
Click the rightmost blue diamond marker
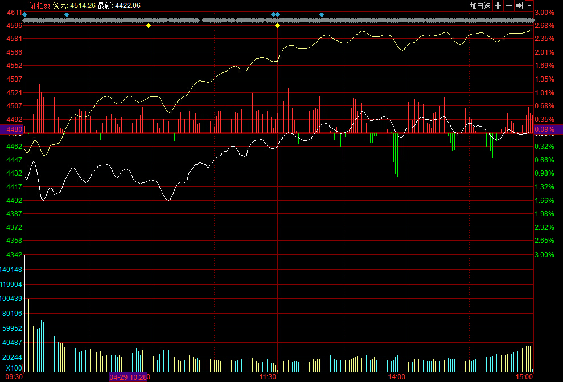point(322,14)
